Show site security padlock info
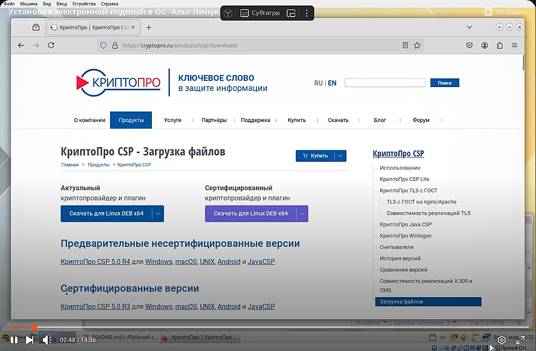536x351 pixels. (115, 45)
